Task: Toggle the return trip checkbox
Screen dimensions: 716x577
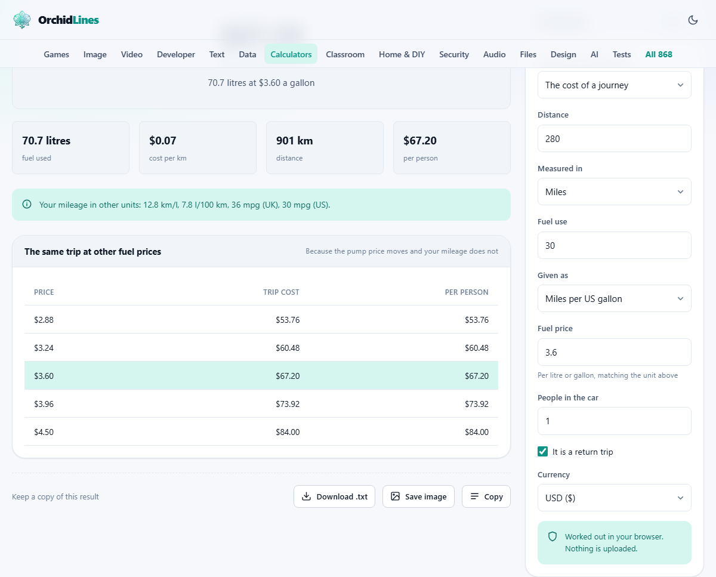Action: coord(543,452)
